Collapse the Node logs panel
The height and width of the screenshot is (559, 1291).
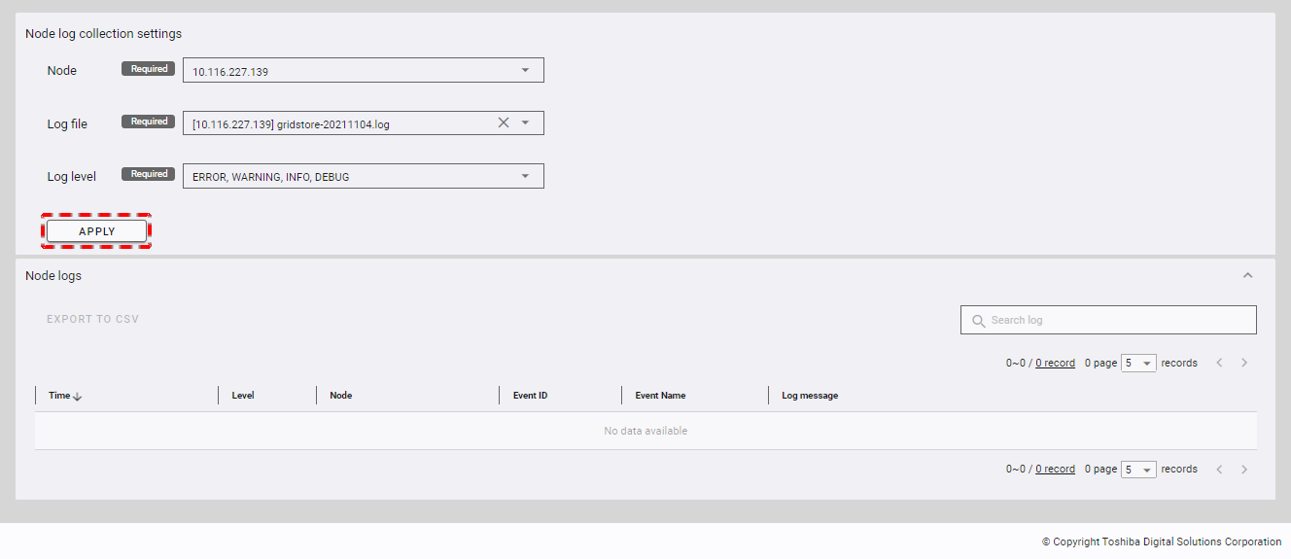click(x=1247, y=276)
